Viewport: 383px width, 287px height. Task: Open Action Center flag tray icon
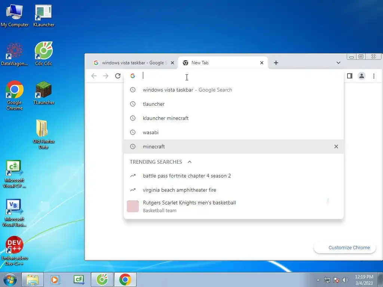click(x=336, y=280)
